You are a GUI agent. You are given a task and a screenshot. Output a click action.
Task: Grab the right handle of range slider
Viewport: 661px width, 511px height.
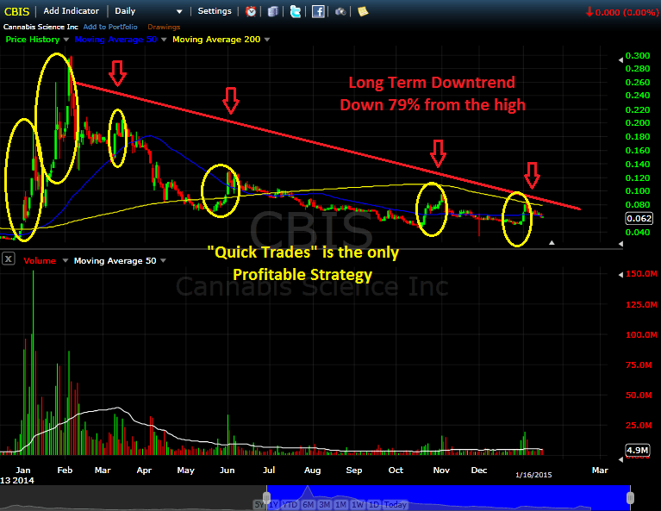(630, 498)
